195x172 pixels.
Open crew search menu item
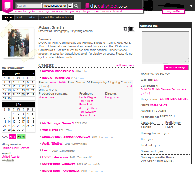[59, 11]
